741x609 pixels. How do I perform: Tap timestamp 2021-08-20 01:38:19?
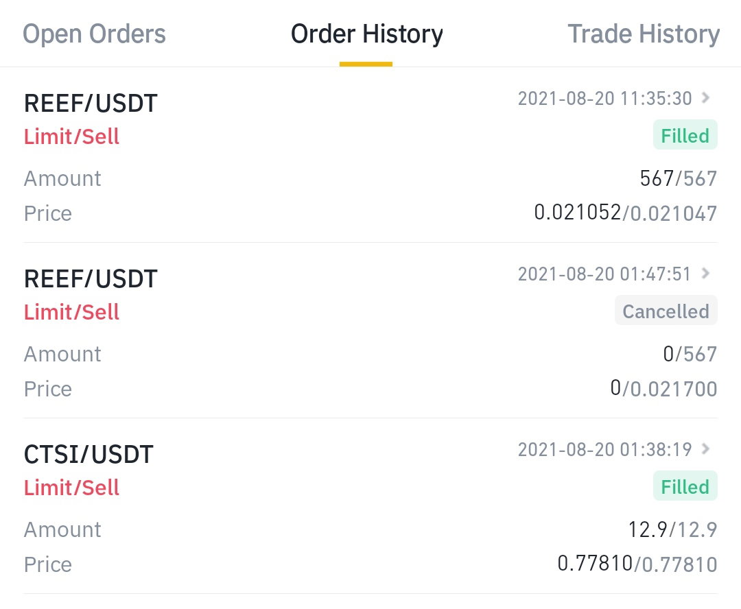(605, 449)
